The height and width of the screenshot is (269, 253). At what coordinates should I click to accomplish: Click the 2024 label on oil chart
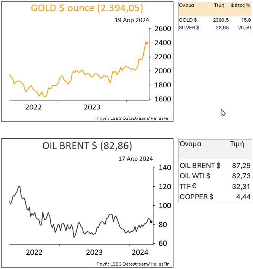pos(140,252)
